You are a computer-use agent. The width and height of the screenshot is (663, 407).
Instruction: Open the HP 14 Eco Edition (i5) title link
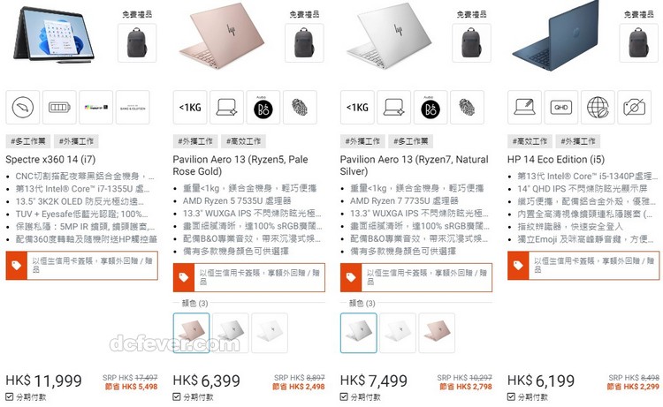pos(556,160)
